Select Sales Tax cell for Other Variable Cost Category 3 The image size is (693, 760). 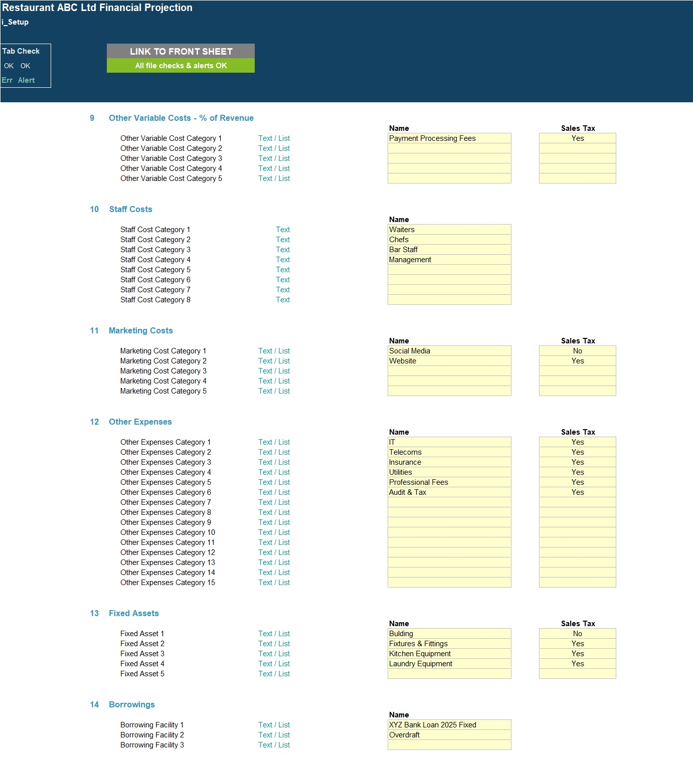tap(578, 158)
